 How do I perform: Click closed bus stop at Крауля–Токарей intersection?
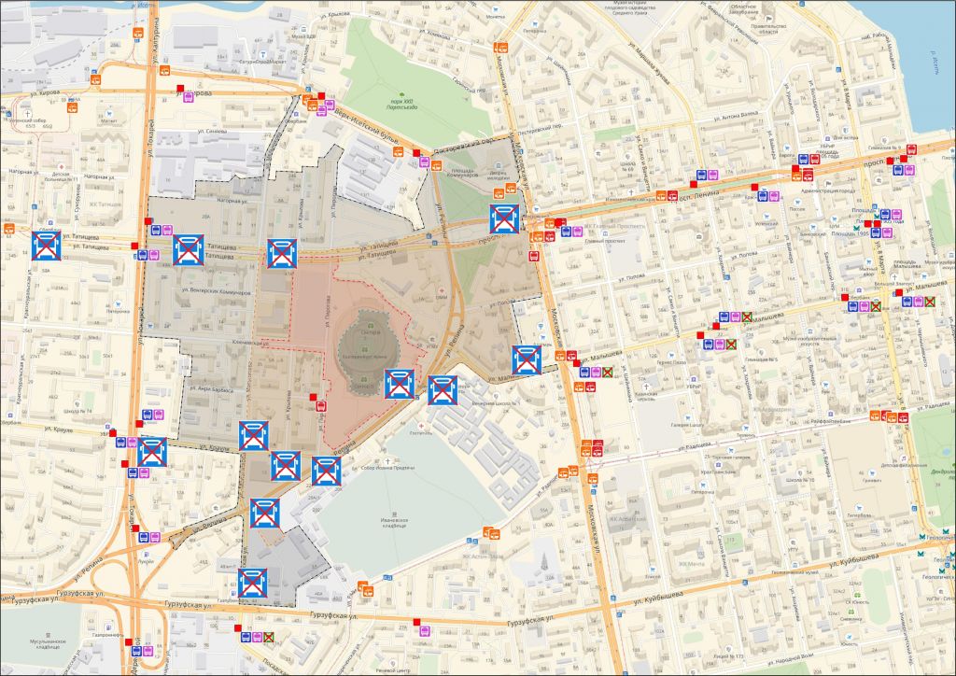(152, 452)
